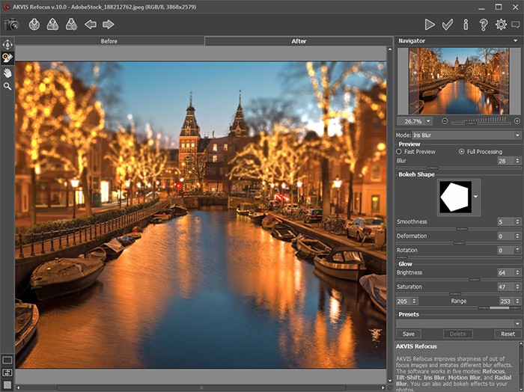Select Full Processing radio button
Image resolution: width=524 pixels, height=392 pixels.
pyautogui.click(x=462, y=152)
